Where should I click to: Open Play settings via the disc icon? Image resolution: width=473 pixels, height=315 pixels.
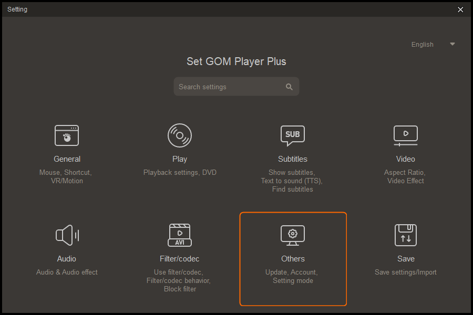[x=180, y=135]
